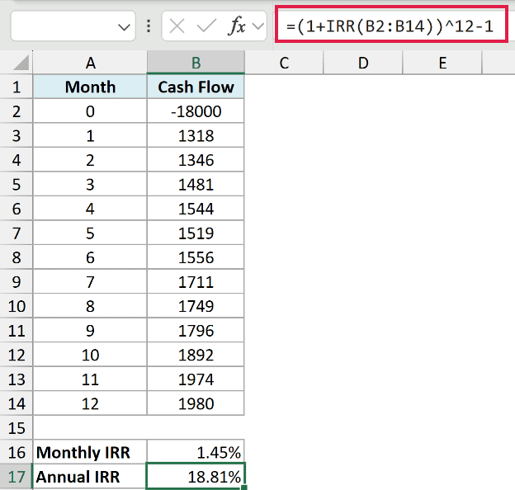Click the Enter checkmark icon in formula bar
The image size is (515, 490).
206,26
